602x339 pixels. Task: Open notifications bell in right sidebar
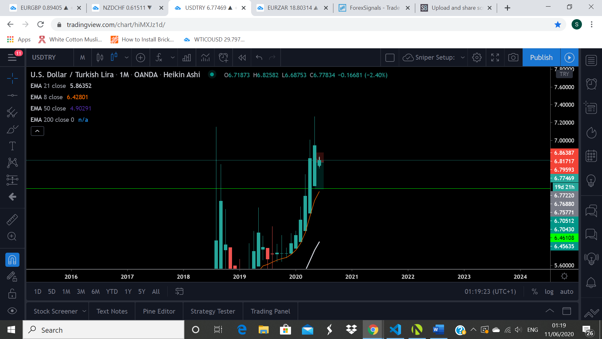pos(591,282)
